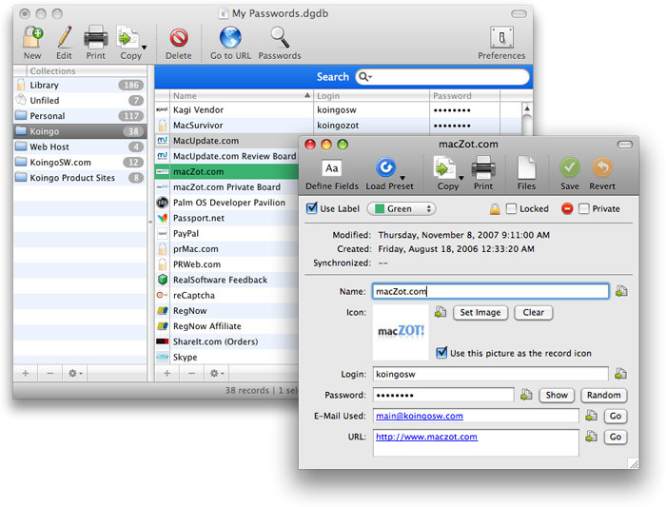The width and height of the screenshot is (666, 507).
Task: Select Kagi Vendor record row
Action: click(338, 110)
